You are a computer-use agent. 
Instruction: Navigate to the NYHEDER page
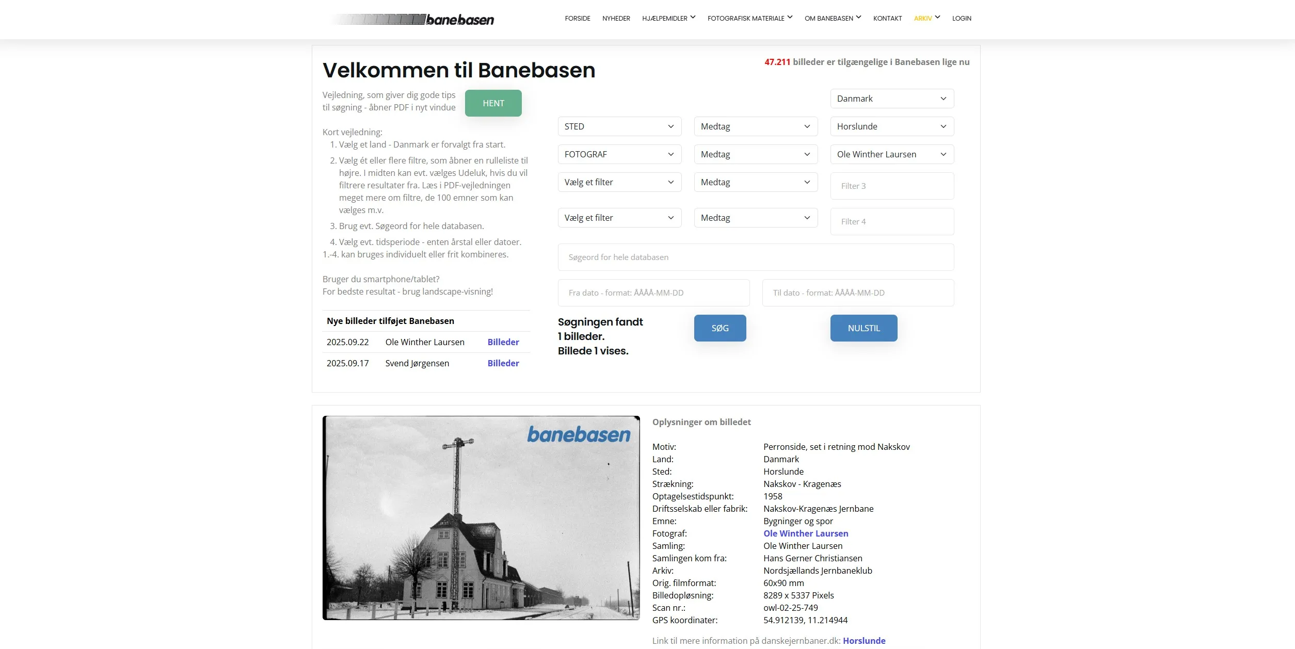[x=615, y=18]
